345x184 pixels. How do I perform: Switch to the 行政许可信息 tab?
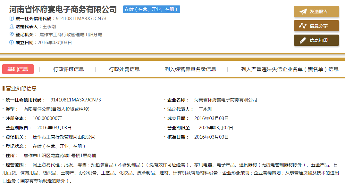pyautogui.click(x=69, y=69)
